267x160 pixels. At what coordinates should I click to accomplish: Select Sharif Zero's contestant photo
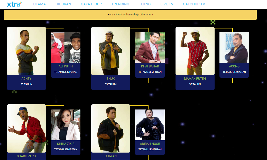pos(26,128)
